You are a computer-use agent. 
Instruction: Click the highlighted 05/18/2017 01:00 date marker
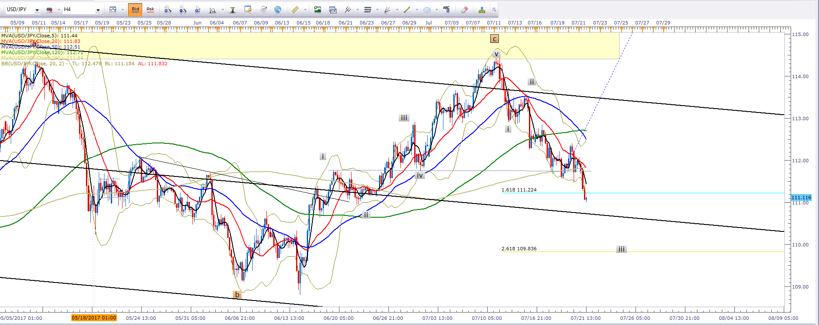click(94, 318)
